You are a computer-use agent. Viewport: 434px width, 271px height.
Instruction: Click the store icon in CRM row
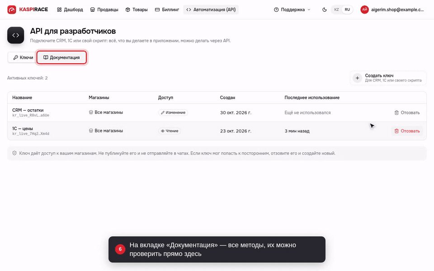(x=91, y=112)
